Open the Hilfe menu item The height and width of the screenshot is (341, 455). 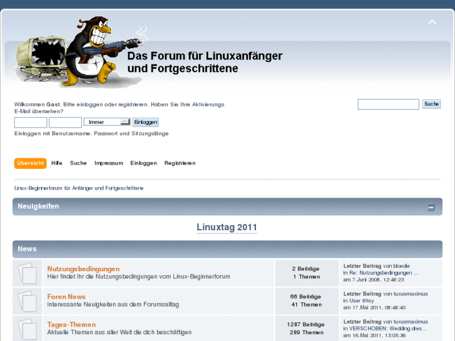point(56,163)
